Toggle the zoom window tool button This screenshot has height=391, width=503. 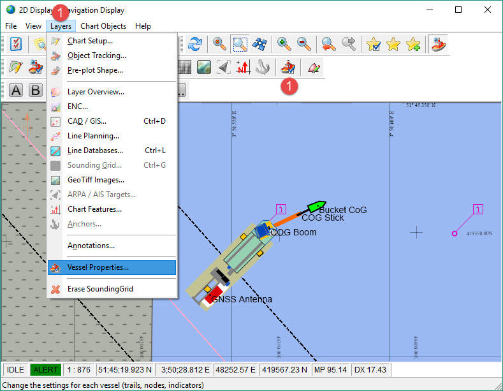240,44
